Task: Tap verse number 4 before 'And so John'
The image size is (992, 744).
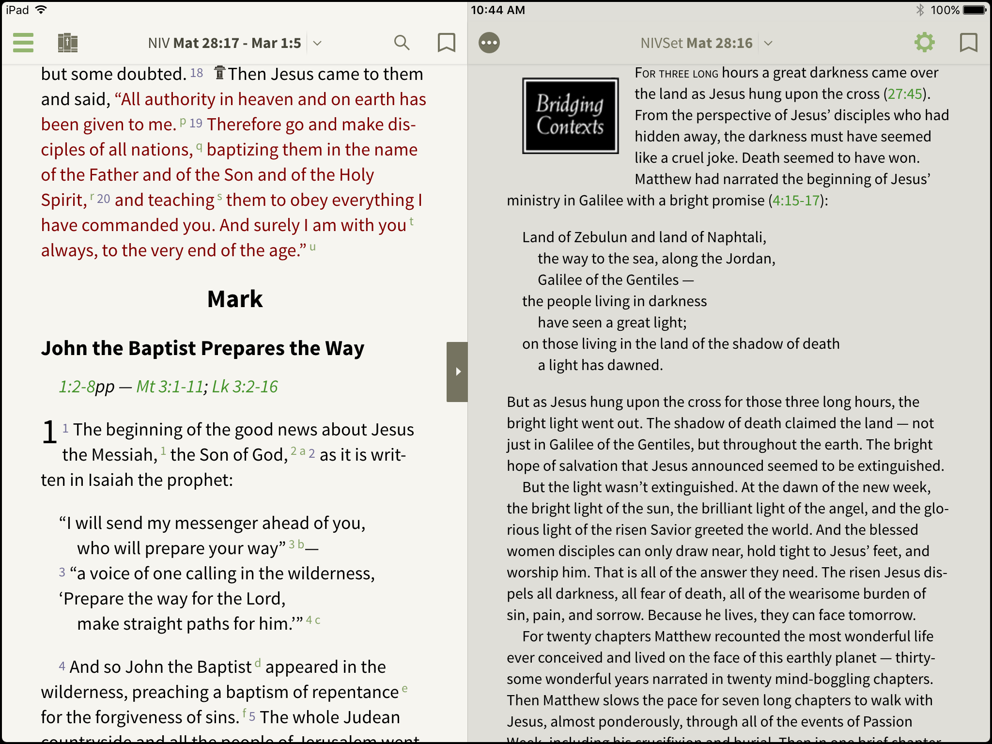Action: pyautogui.click(x=62, y=666)
